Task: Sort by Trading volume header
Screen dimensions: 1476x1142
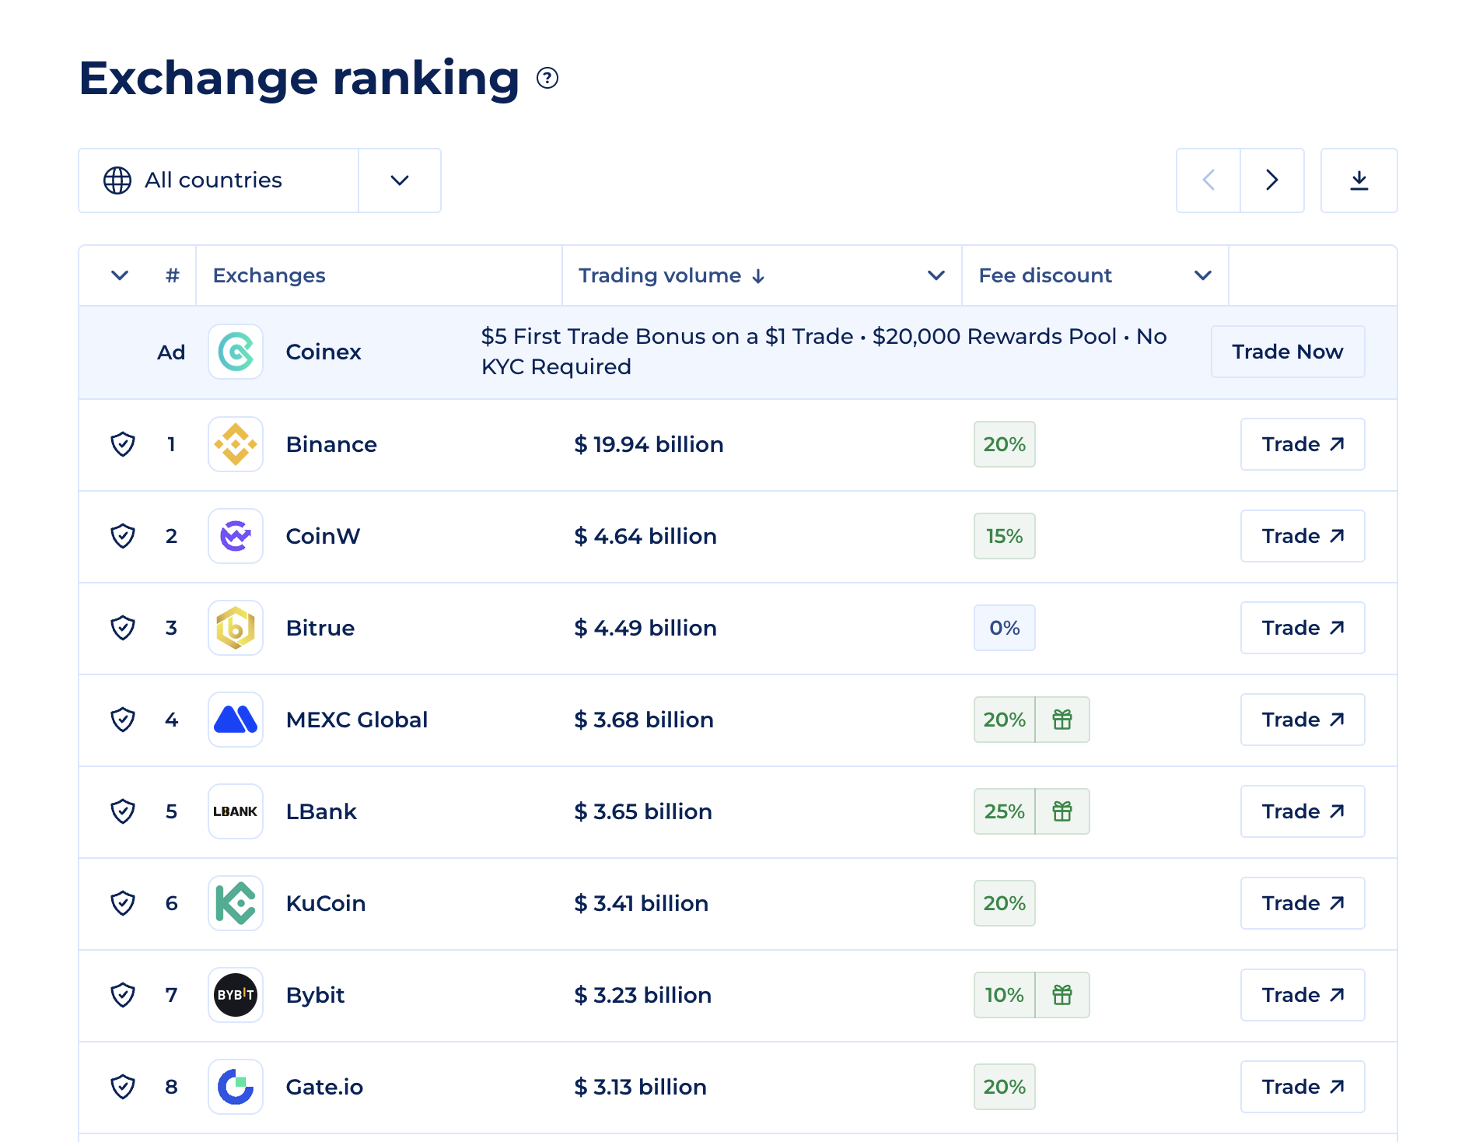Action: pyautogui.click(x=672, y=275)
